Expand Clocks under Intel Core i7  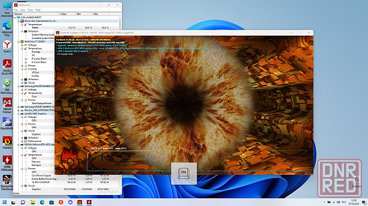[x=22, y=83]
